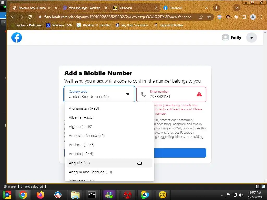The image size is (267, 200).
Task: Open the Extensions puzzle icon
Action: point(236,17)
